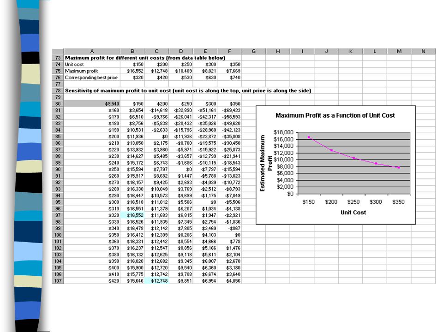Screen dimensions: 443x332
Task: Click the 'Estimated Maximum Profit' axis title
Action: click(x=266, y=163)
